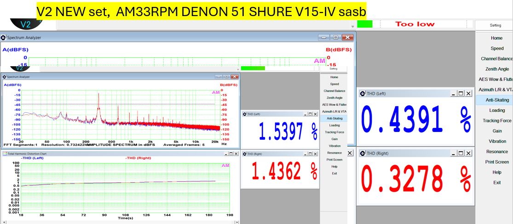This screenshot has width=513, height=224.
Task: Click Print Screen in the large menu
Action: [x=496, y=162]
